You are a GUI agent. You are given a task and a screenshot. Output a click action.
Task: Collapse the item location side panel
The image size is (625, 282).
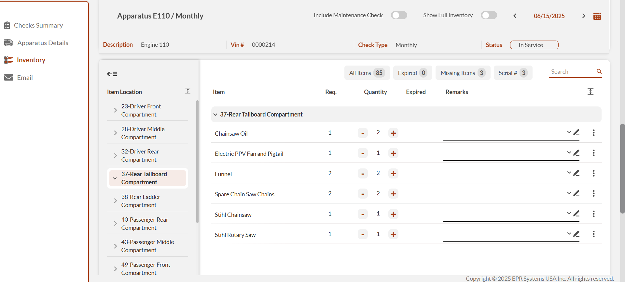point(112,74)
